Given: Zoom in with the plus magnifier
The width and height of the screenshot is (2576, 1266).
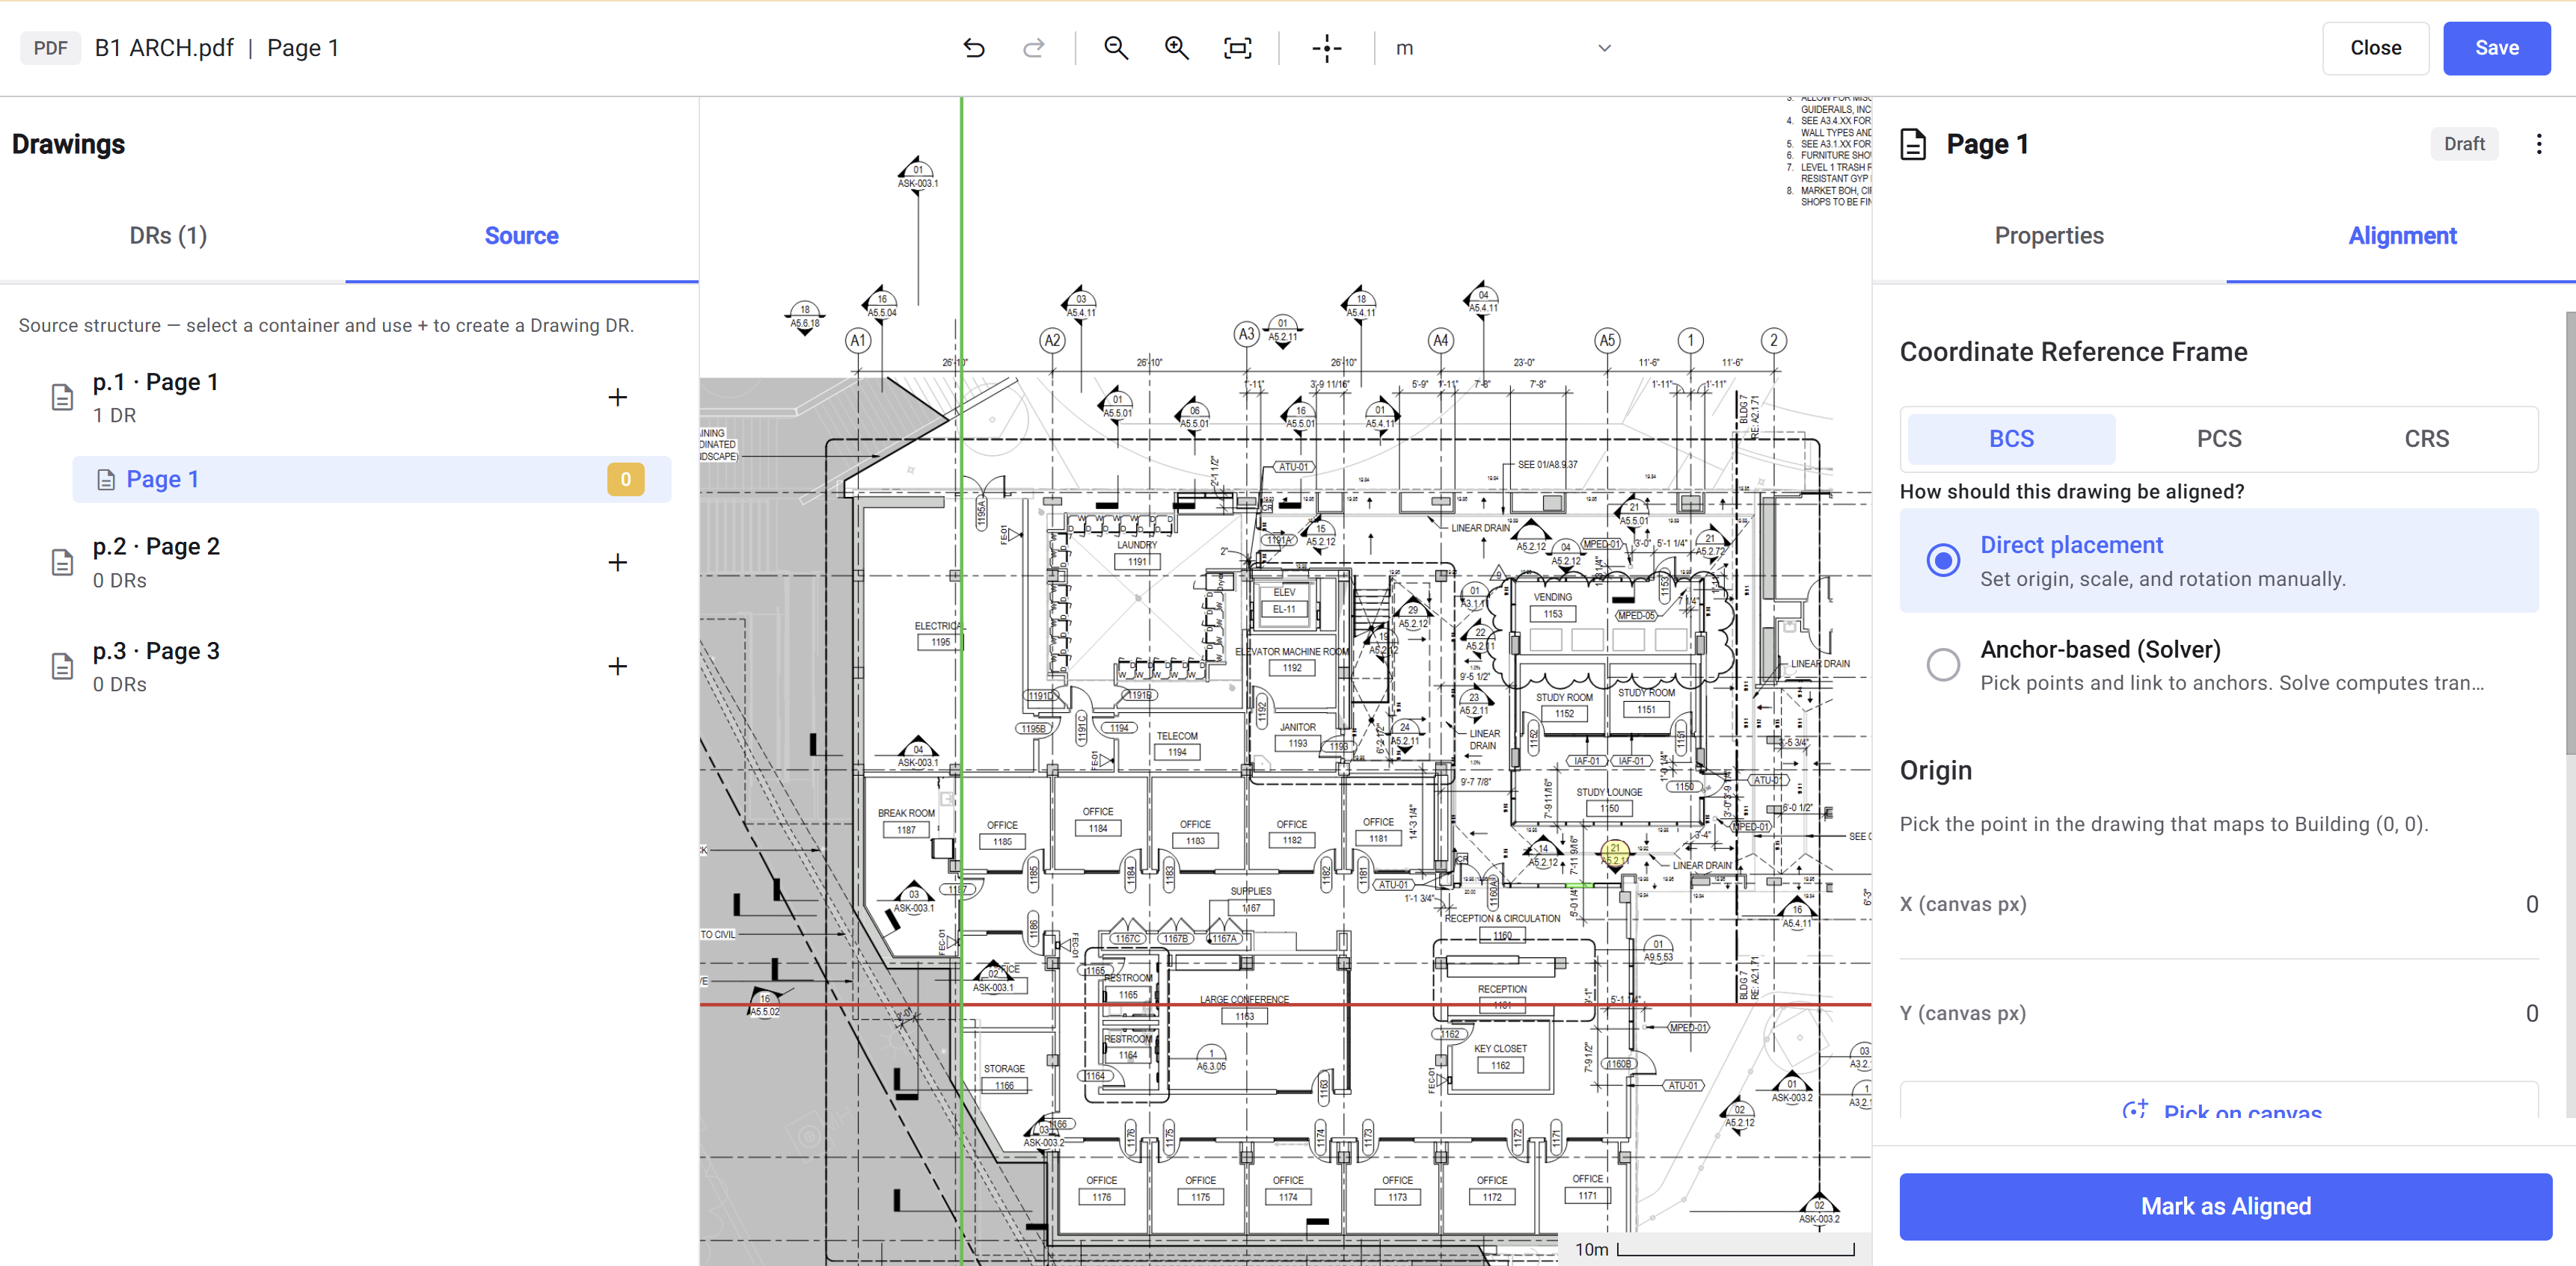Looking at the screenshot, I should tap(1176, 48).
